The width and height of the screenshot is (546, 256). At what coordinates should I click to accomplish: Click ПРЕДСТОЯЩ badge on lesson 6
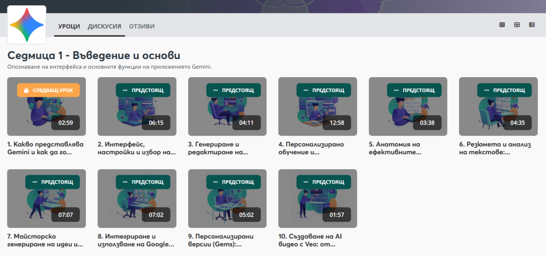click(x=504, y=90)
